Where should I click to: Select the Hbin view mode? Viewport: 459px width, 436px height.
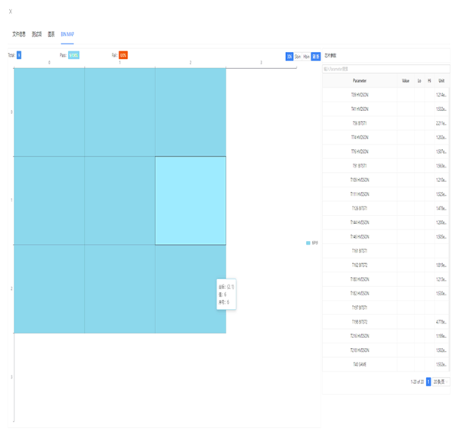coord(306,56)
